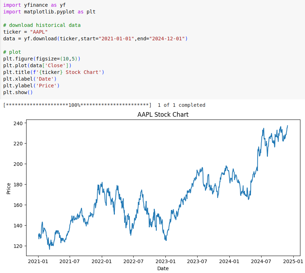
Task: Click the 220 y-axis tick label
Action: pos(18,144)
